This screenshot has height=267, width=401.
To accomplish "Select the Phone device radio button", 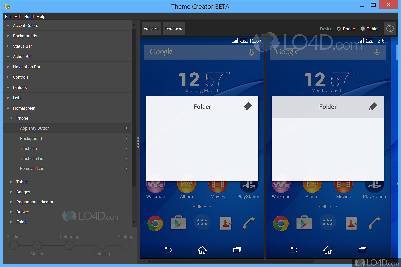I will pyautogui.click(x=339, y=29).
